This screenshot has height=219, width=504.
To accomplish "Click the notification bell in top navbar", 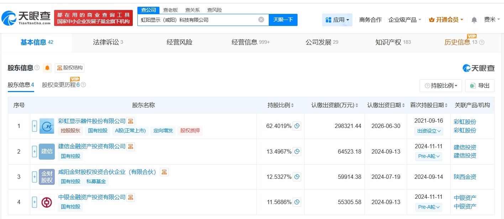I will (x=474, y=20).
